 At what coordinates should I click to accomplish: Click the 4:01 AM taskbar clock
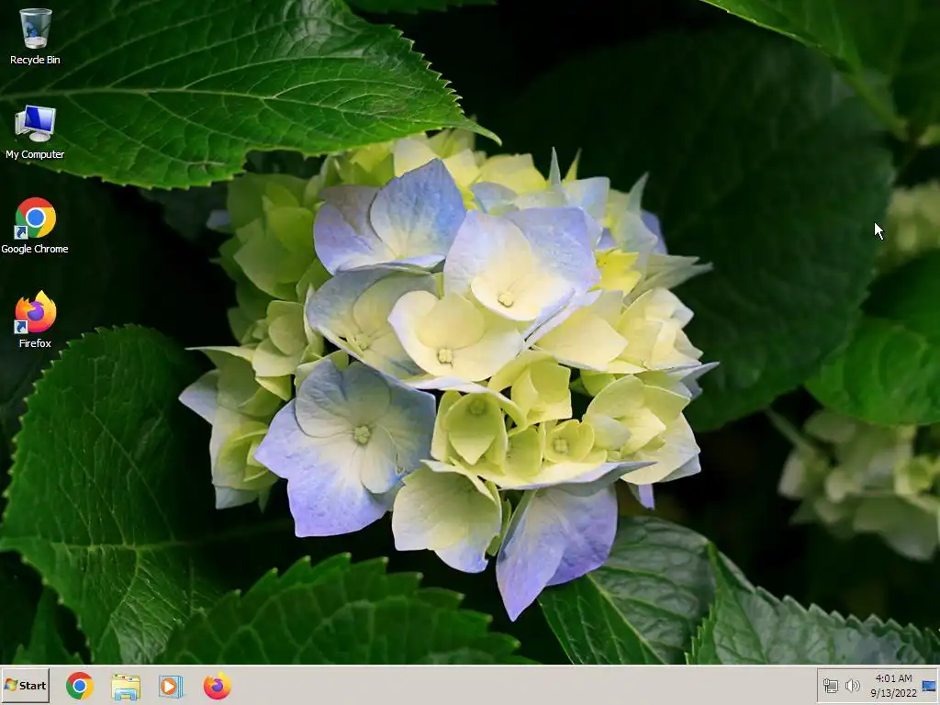point(893,678)
